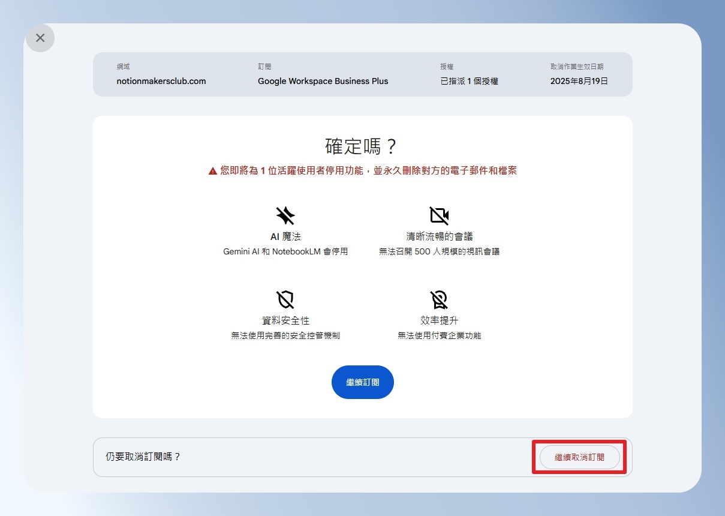Click the crossed-out video camera icon
Image resolution: width=725 pixels, height=516 pixels.
439,215
